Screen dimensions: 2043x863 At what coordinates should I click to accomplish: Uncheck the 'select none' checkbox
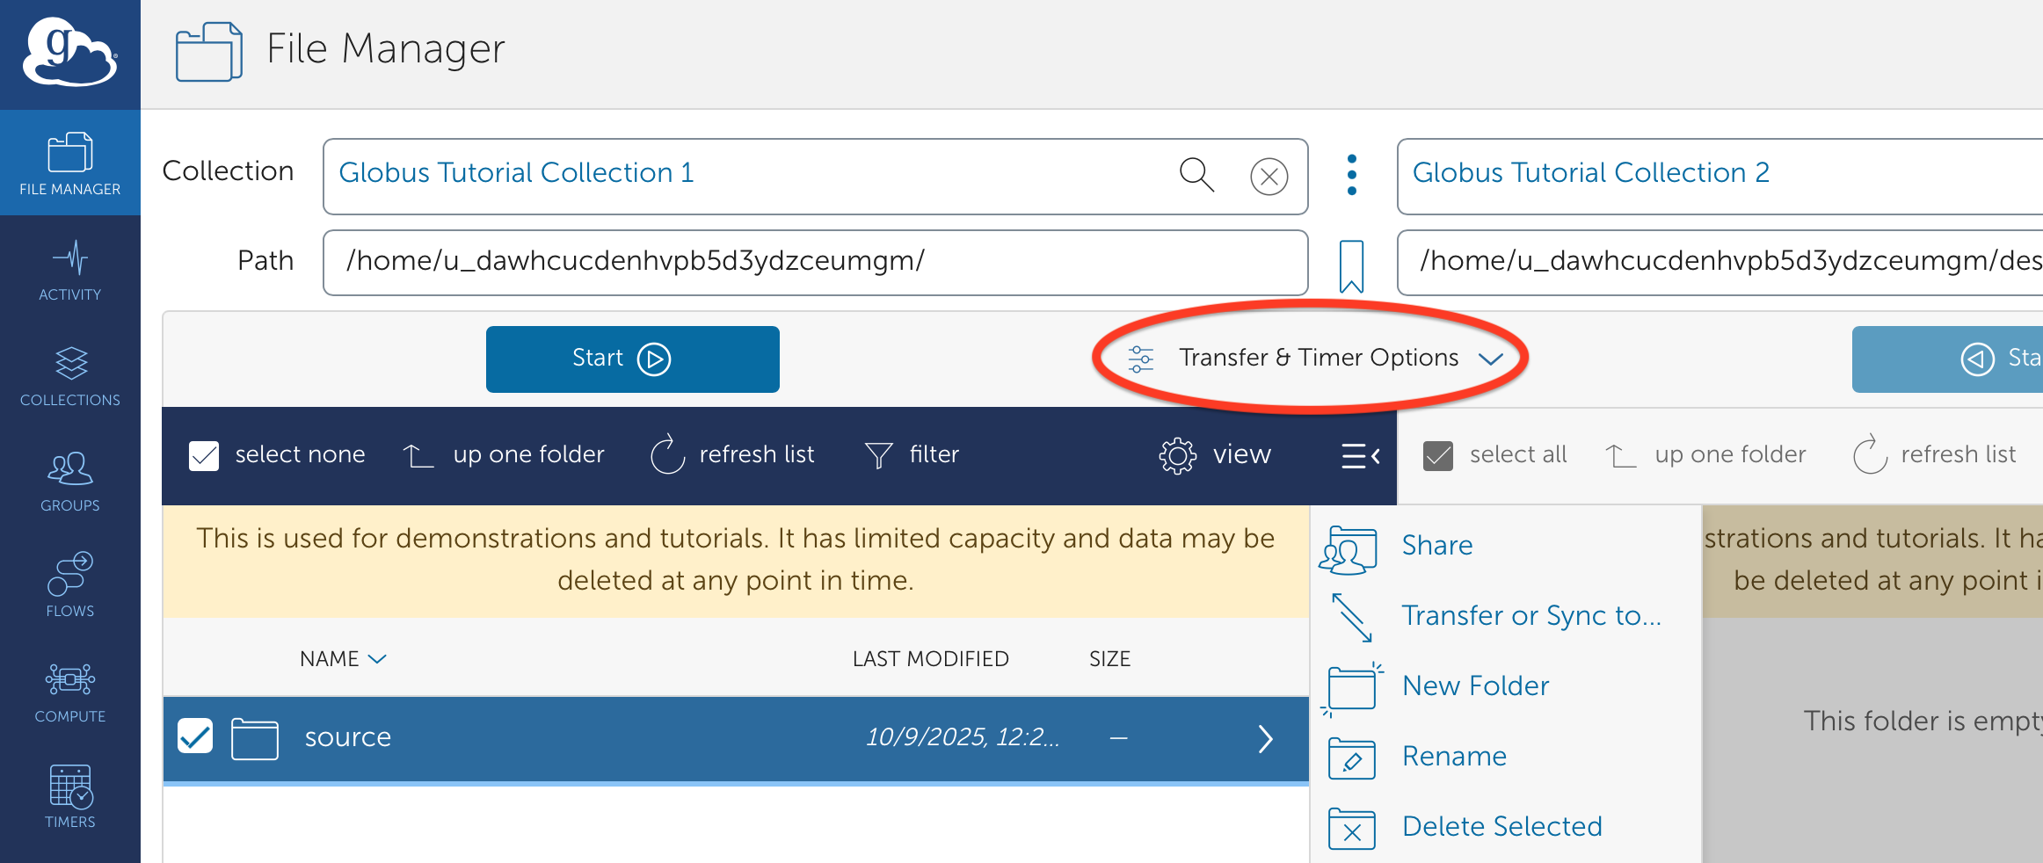tap(204, 455)
